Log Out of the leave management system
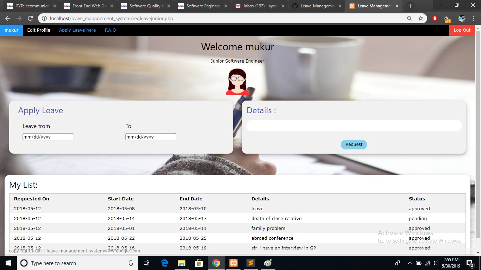 pos(462,30)
